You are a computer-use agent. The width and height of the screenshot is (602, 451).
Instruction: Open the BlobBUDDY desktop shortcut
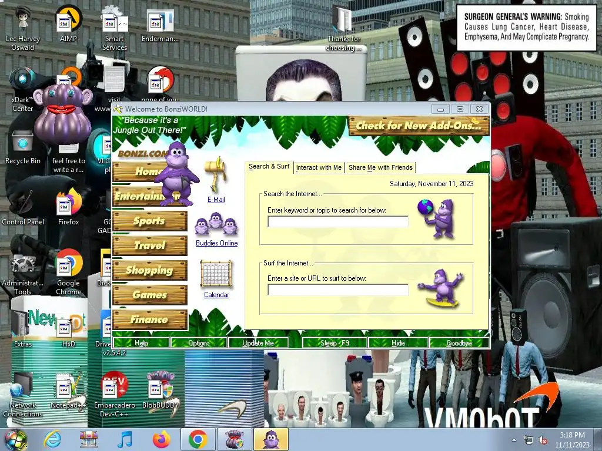(x=160, y=391)
